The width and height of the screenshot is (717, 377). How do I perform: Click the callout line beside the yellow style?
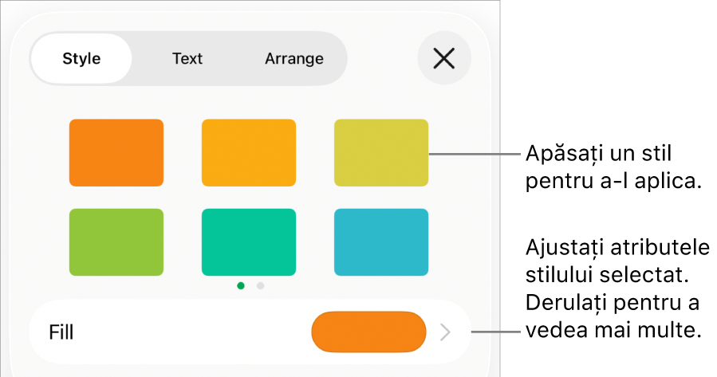click(x=475, y=154)
